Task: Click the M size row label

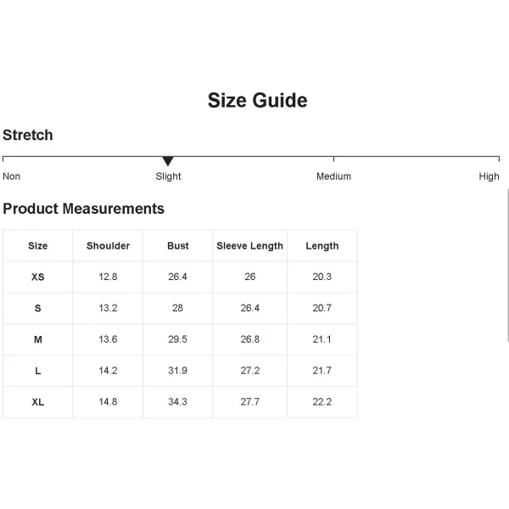Action: [x=38, y=339]
